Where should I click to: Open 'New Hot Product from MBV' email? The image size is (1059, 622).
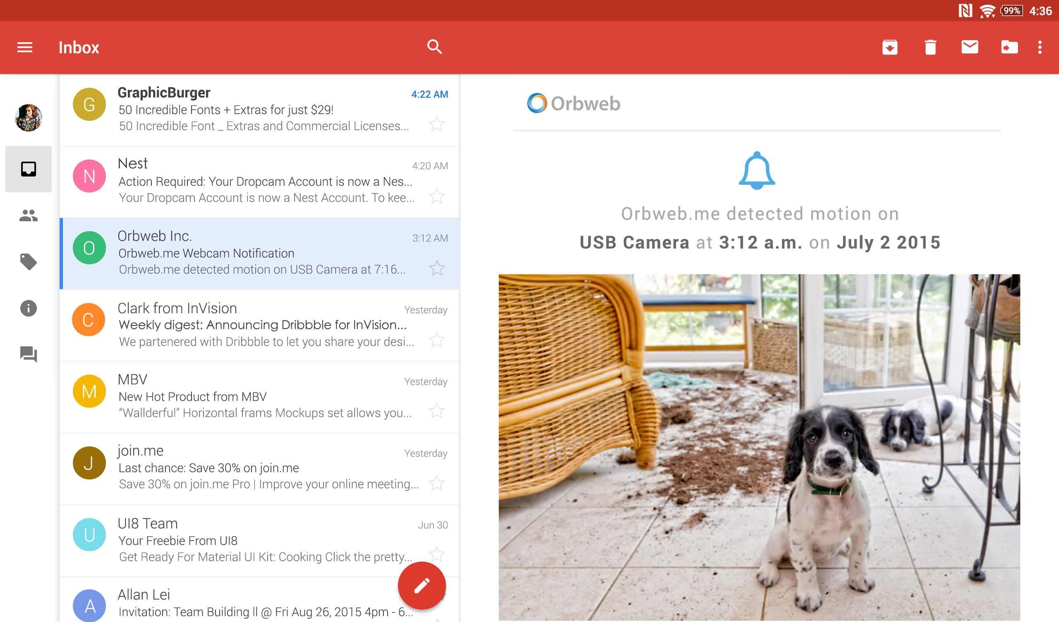click(259, 397)
